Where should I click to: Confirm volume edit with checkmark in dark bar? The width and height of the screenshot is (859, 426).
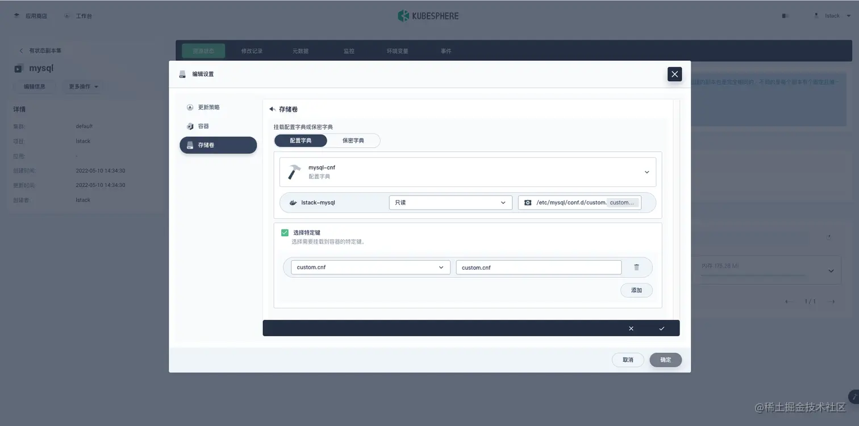click(x=662, y=328)
